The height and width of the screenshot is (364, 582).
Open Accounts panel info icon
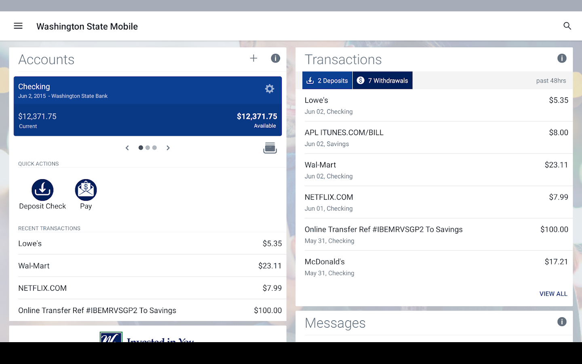(275, 58)
